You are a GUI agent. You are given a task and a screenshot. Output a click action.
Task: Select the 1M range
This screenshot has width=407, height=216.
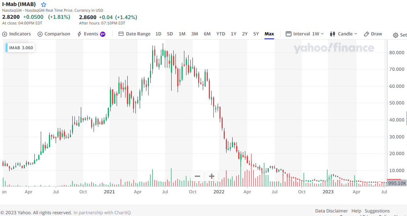point(182,34)
